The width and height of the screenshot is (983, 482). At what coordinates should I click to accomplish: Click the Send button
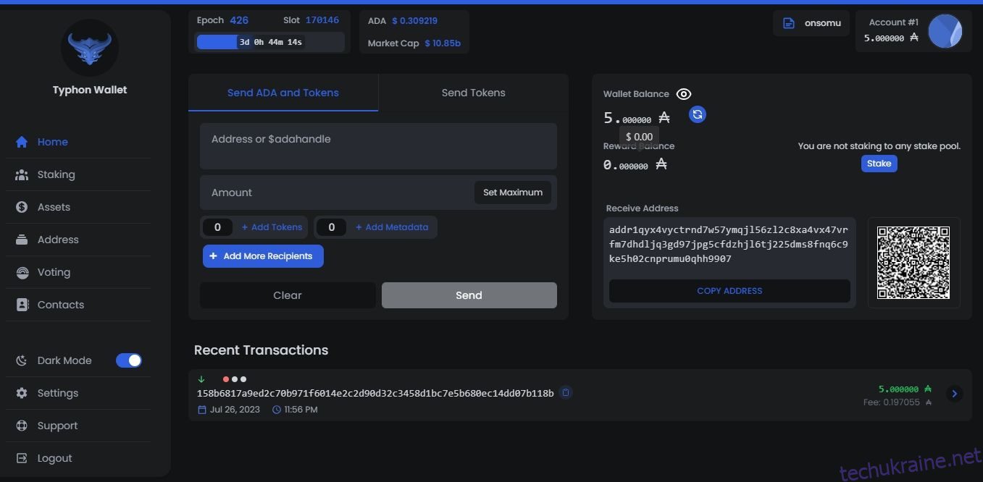tap(469, 295)
